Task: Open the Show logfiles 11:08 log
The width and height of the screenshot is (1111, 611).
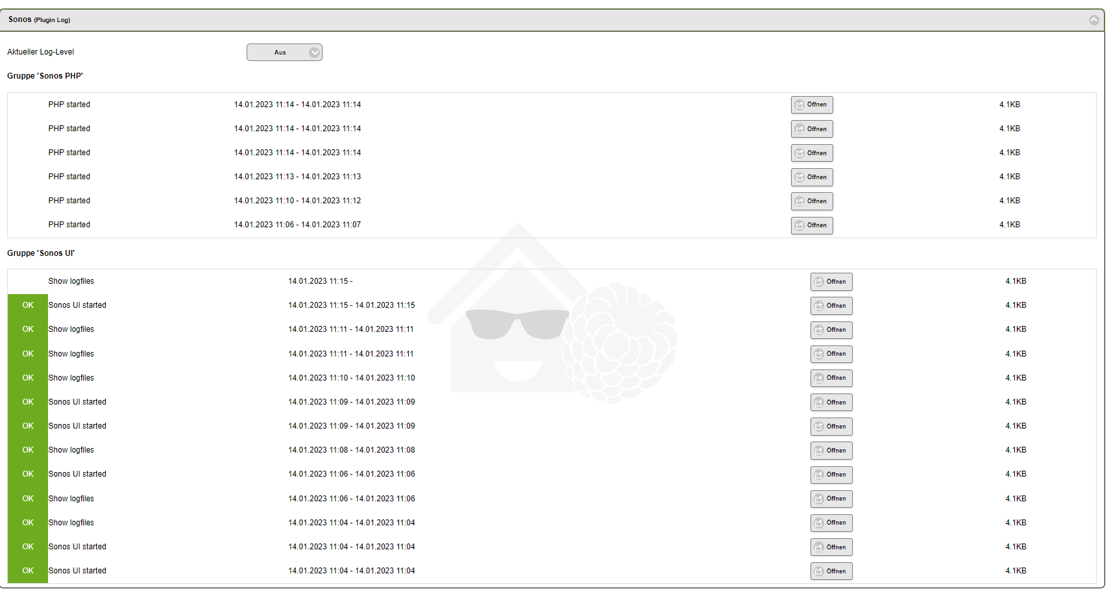Action: pos(831,451)
